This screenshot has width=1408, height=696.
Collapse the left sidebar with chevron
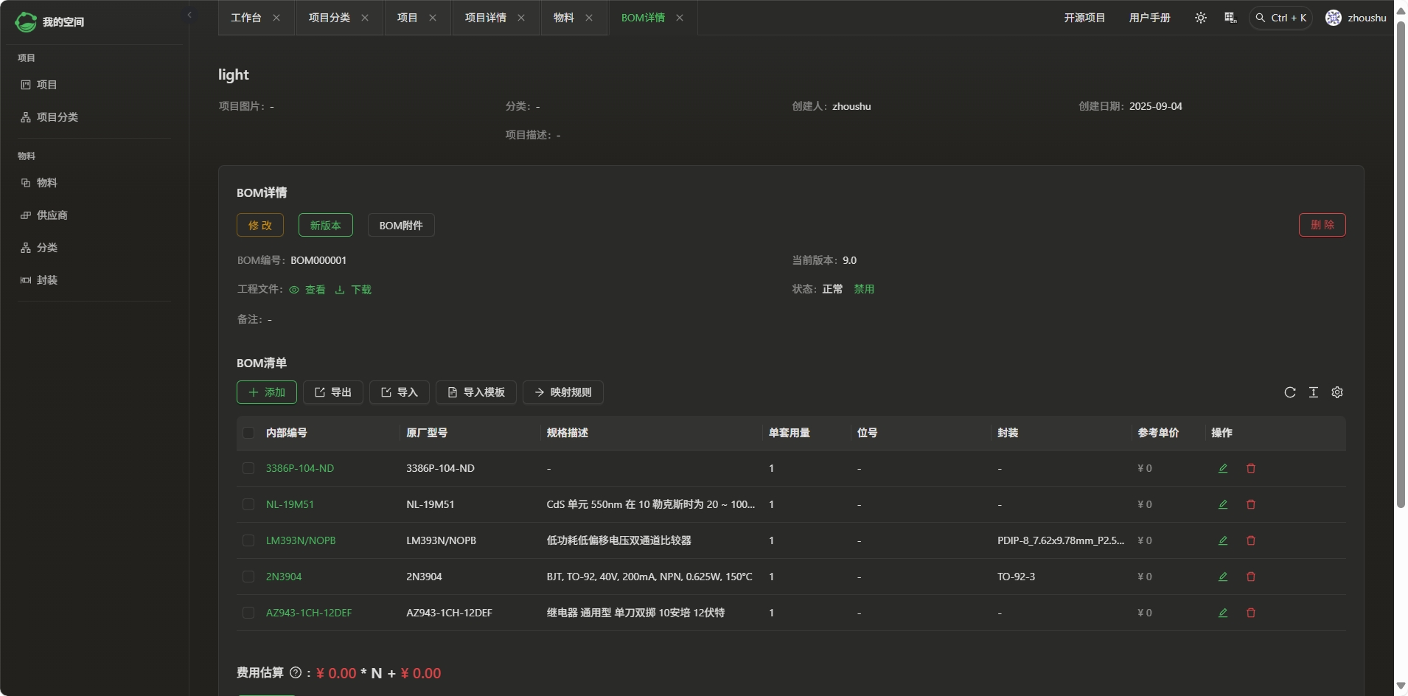(189, 15)
